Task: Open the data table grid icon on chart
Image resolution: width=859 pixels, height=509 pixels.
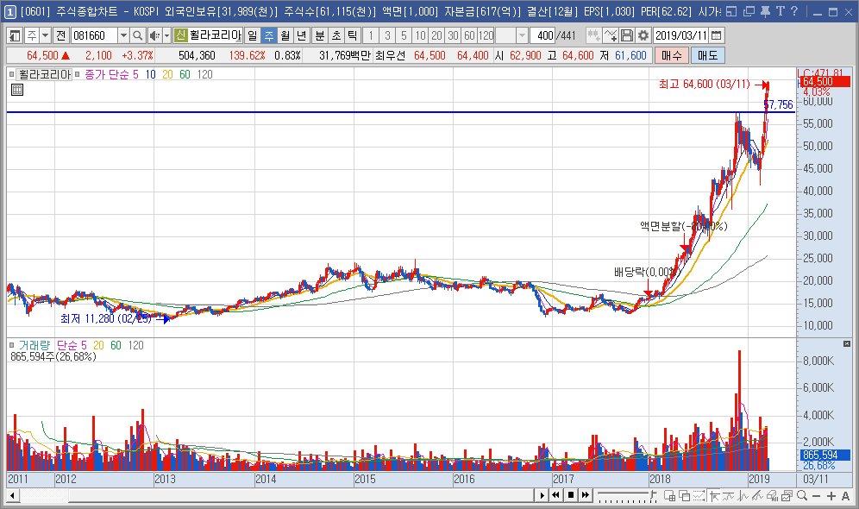Action: coord(17,90)
